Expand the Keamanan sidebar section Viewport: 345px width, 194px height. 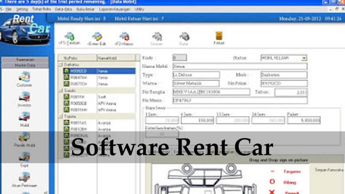pos(25,60)
